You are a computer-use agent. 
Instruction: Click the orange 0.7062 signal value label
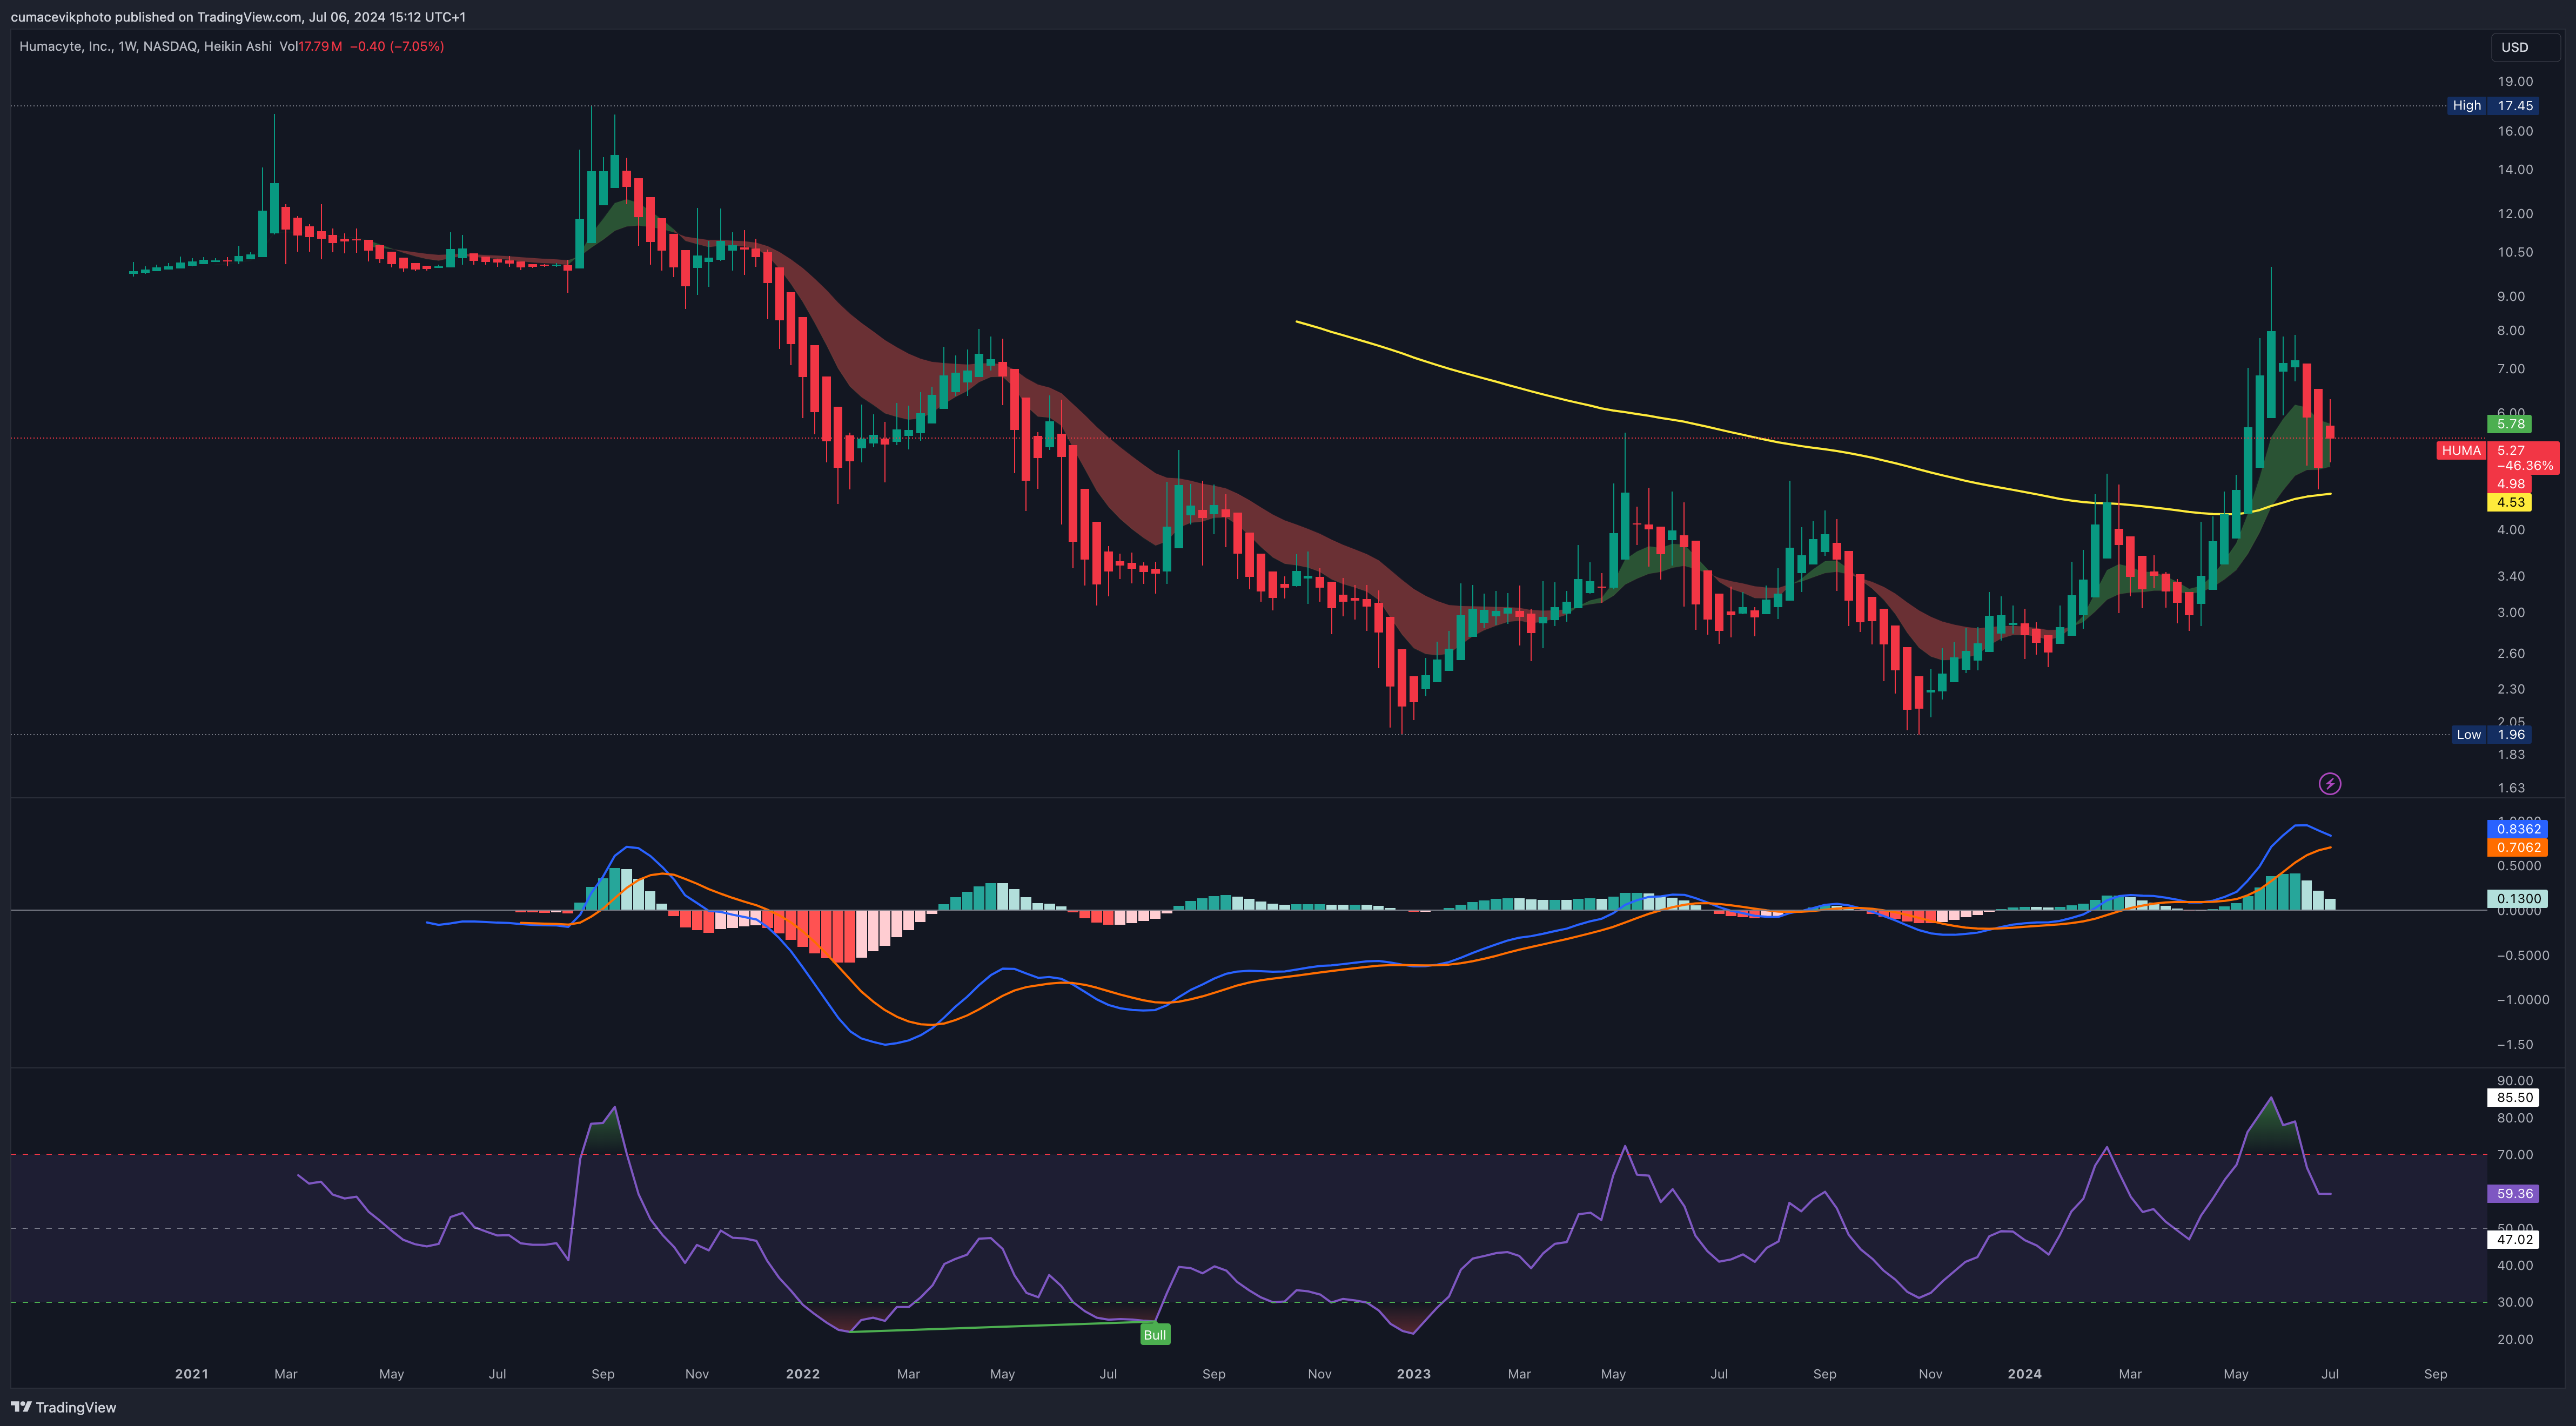pos(2517,847)
